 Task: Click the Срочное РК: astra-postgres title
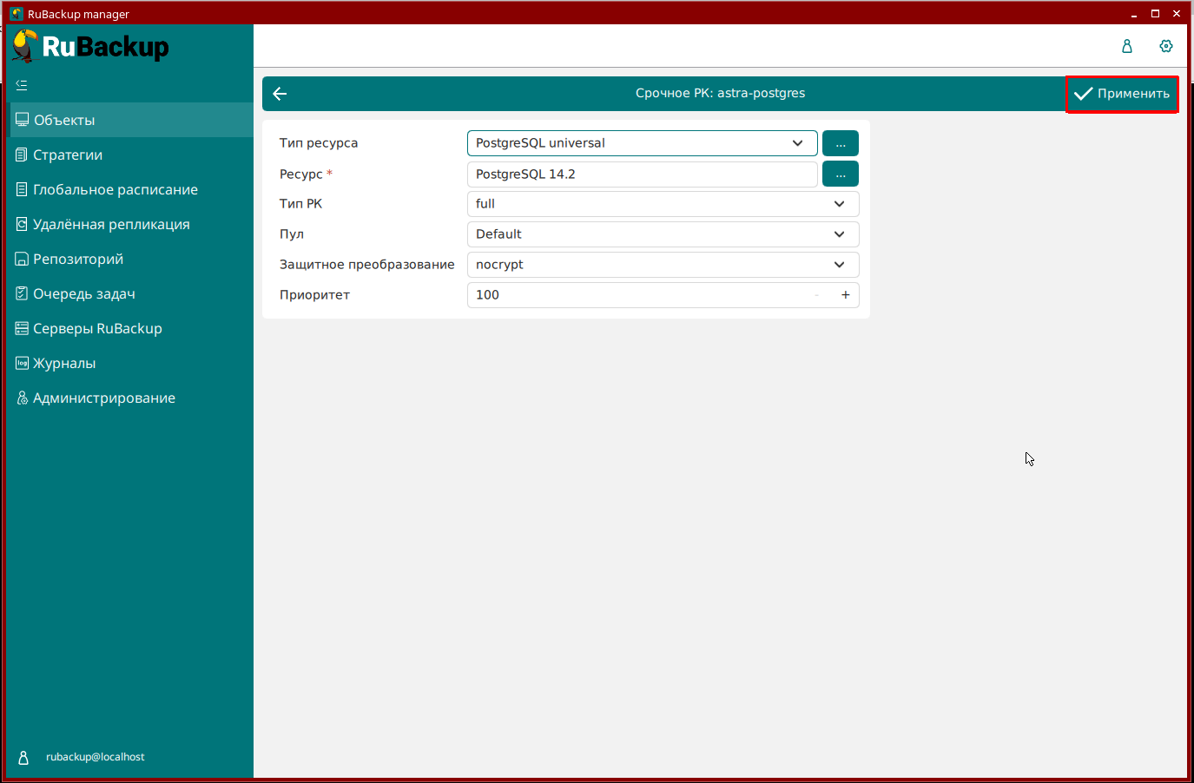(720, 93)
